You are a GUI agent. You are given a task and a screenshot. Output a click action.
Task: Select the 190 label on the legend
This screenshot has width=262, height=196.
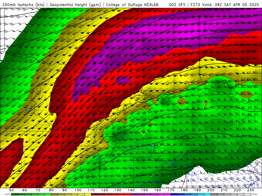click(197, 190)
